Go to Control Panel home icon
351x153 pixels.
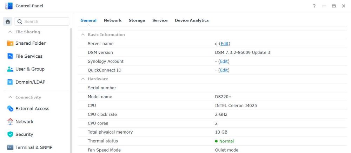(8, 21)
